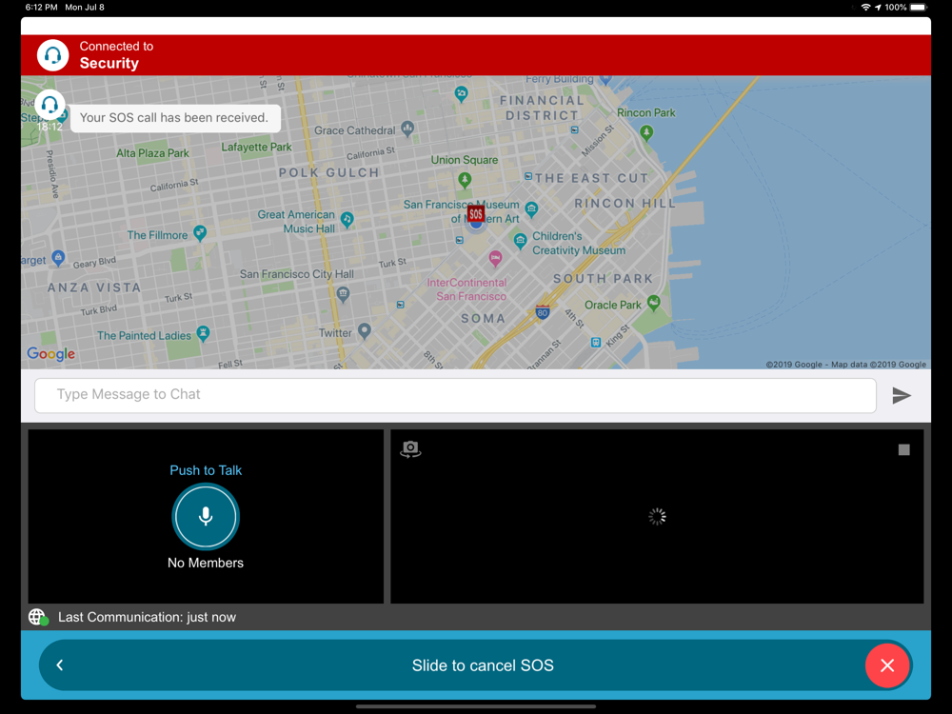
Task: Stop video with the square stop icon
Action: [x=904, y=449]
